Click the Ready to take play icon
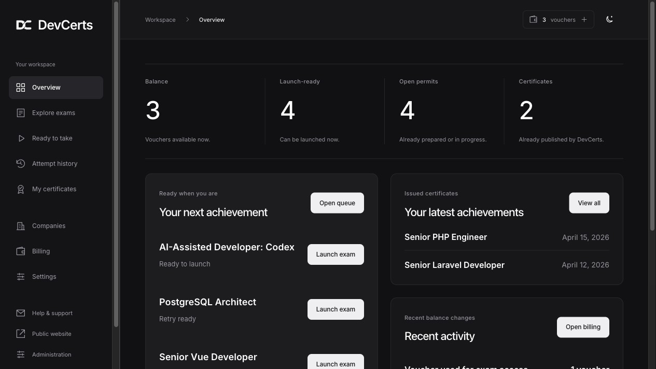 tap(21, 138)
